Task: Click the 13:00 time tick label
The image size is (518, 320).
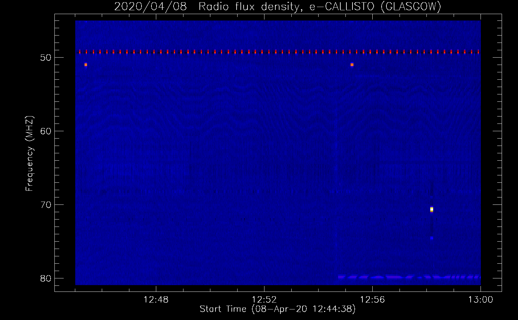Action: click(x=481, y=300)
